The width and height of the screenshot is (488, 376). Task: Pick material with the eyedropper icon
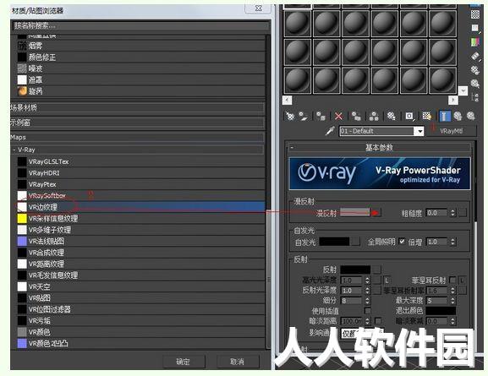pyautogui.click(x=330, y=131)
